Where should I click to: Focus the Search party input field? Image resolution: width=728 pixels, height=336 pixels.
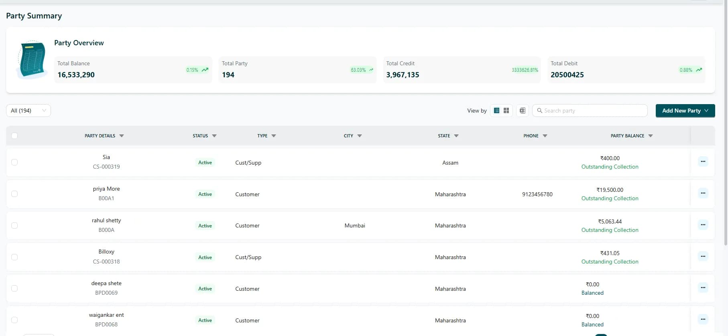point(590,111)
